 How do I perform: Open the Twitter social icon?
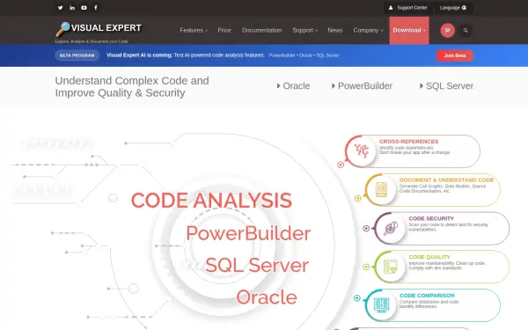point(60,7)
